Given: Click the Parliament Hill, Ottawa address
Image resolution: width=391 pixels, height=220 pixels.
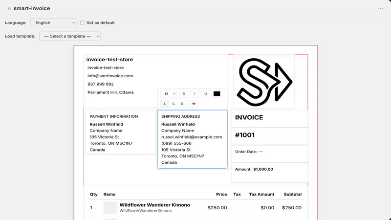Looking at the screenshot, I should point(110,92).
